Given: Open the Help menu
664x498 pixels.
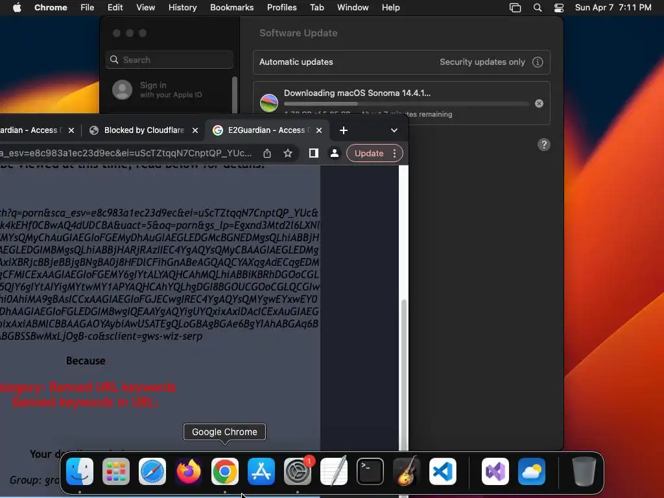Looking at the screenshot, I should coord(390,8).
